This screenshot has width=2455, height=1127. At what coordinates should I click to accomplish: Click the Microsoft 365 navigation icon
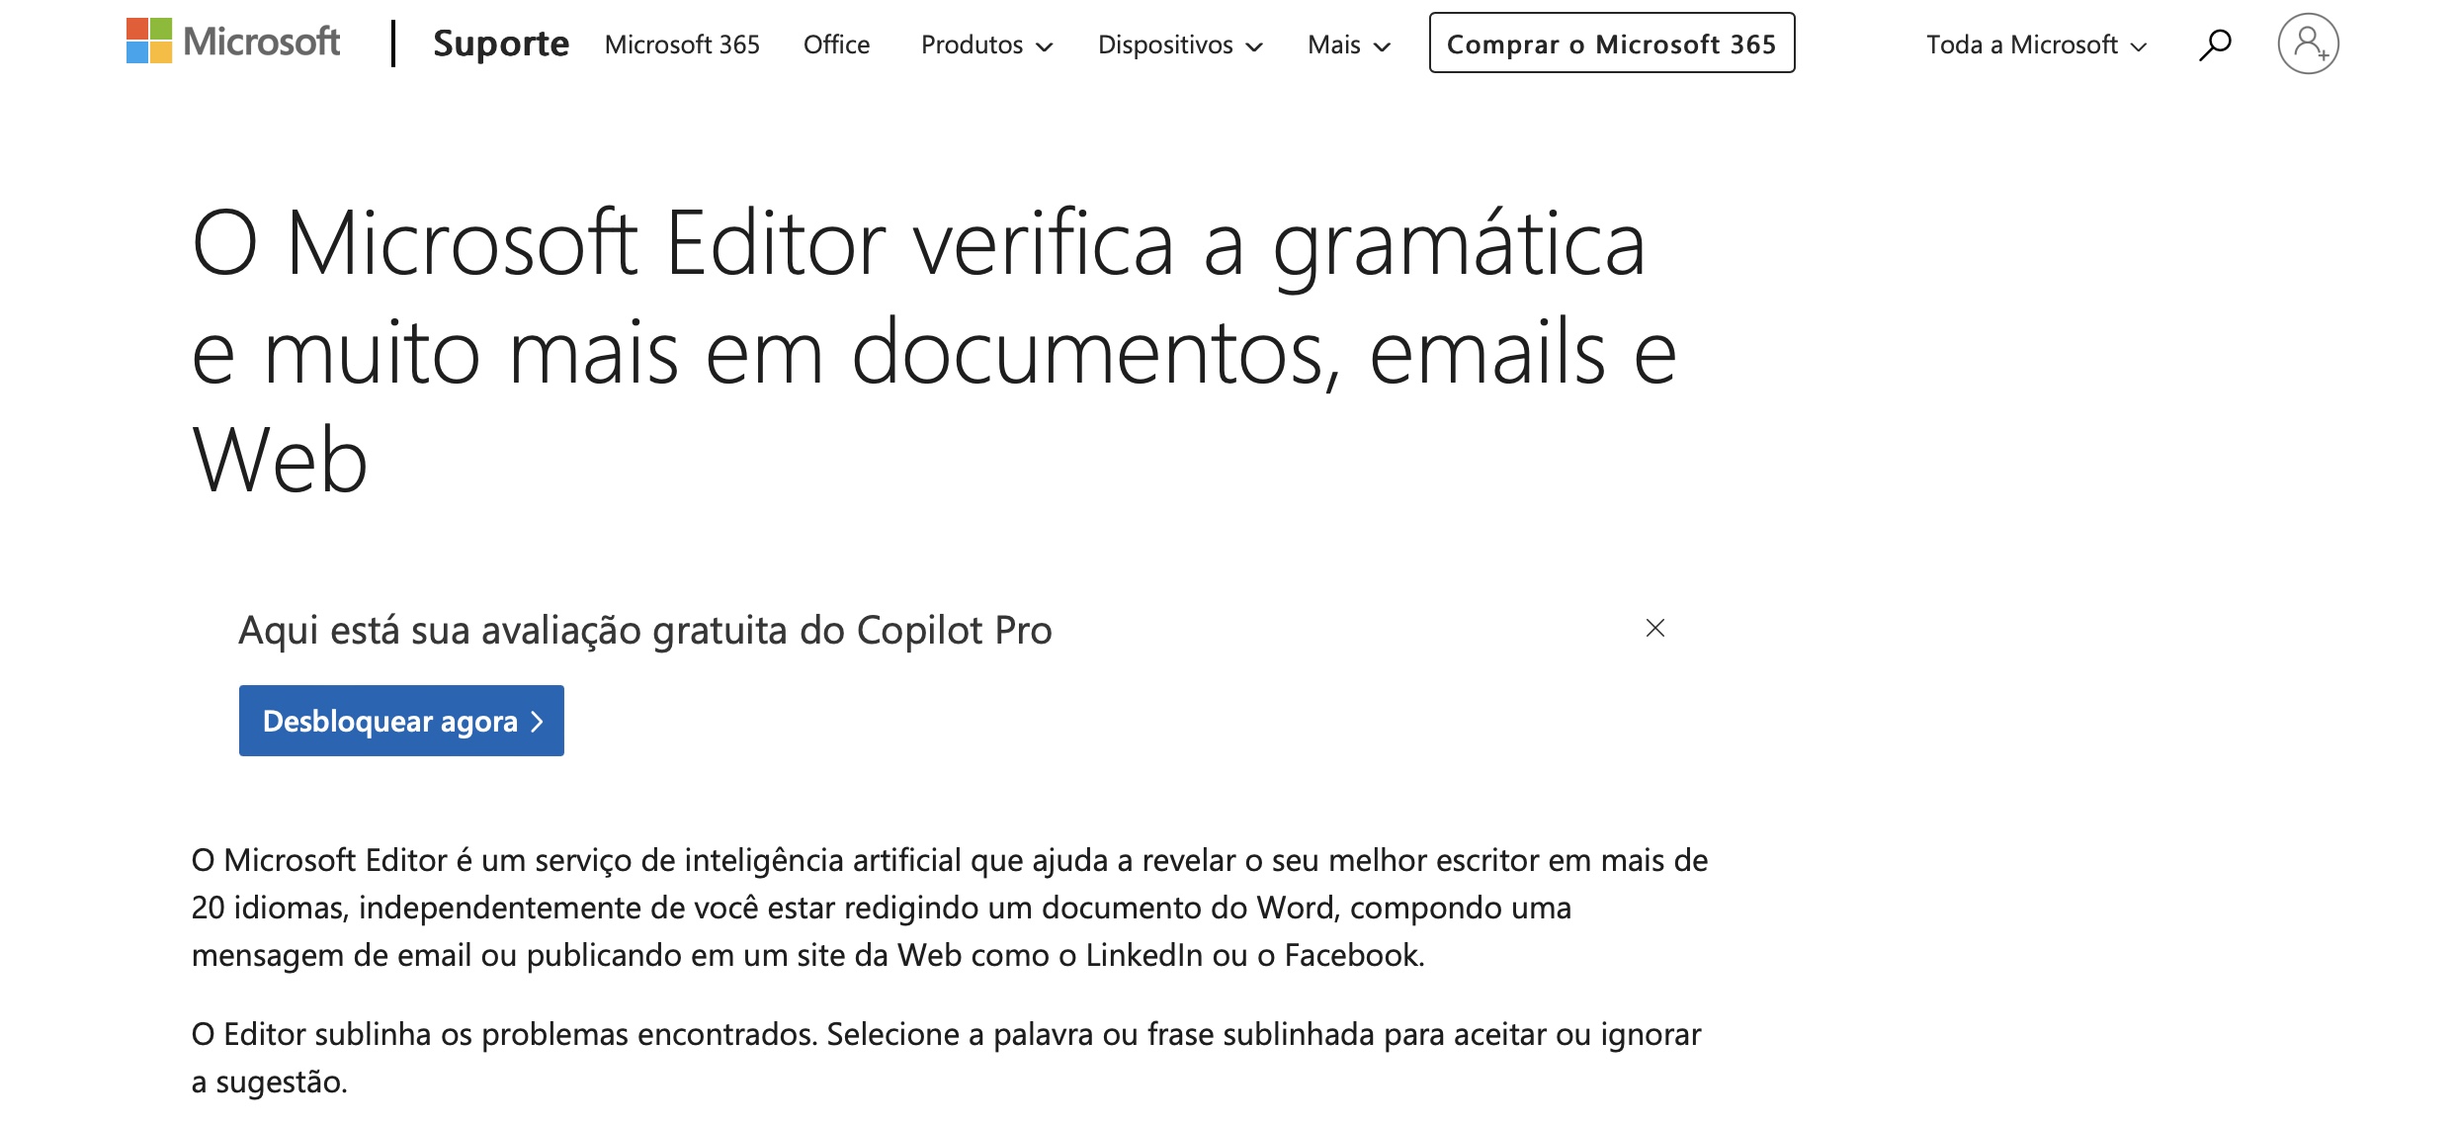[x=681, y=43]
